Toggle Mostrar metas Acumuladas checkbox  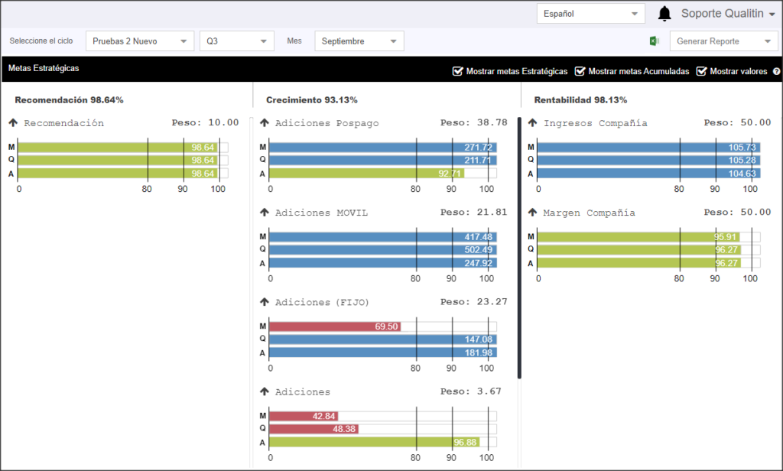click(x=580, y=71)
